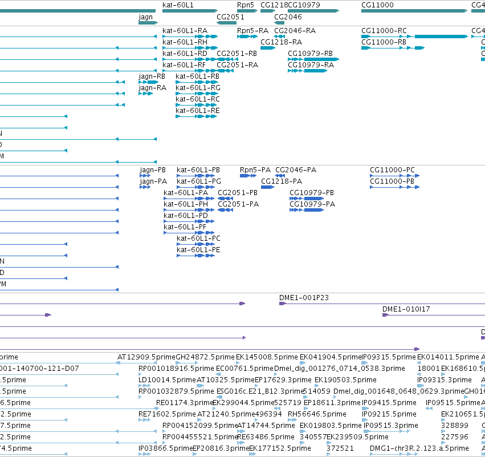Image resolution: width=485 pixels, height=457 pixels.
Task: Click the CG1218-RA transcript label
Action: click(281, 42)
